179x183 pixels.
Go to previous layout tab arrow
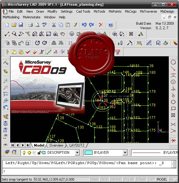click(x=18, y=145)
